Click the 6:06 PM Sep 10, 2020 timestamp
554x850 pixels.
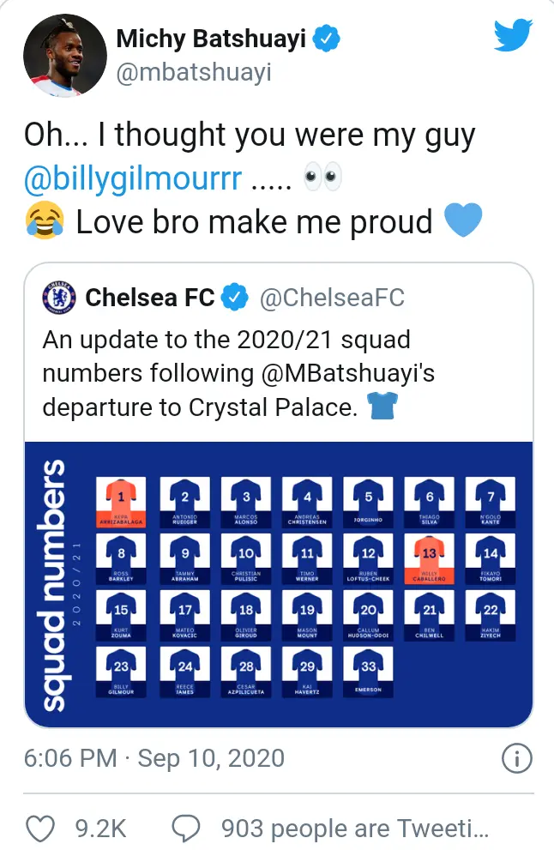click(x=154, y=758)
